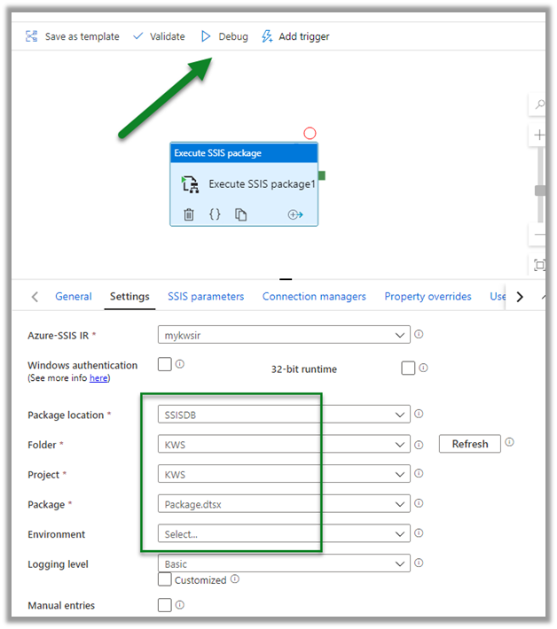Image resolution: width=557 pixels, height=629 pixels.
Task: Clone the activity with copy icon
Action: click(x=240, y=214)
